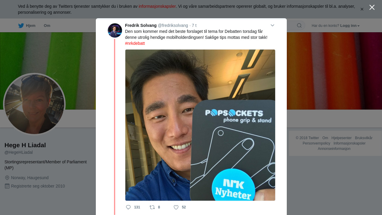
Task: Expand the tweet options chevron
Action: tap(272, 25)
